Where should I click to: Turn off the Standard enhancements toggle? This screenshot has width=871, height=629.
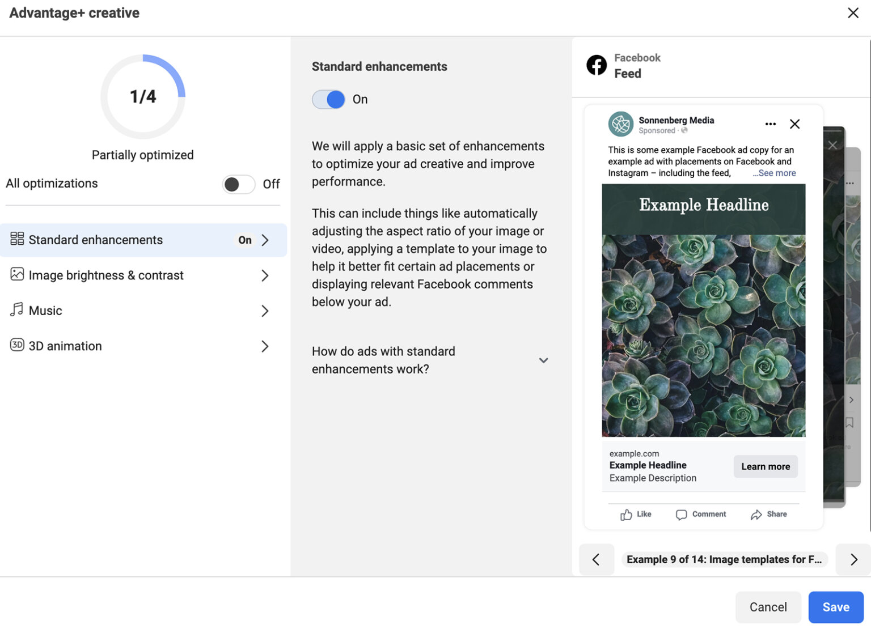point(328,100)
